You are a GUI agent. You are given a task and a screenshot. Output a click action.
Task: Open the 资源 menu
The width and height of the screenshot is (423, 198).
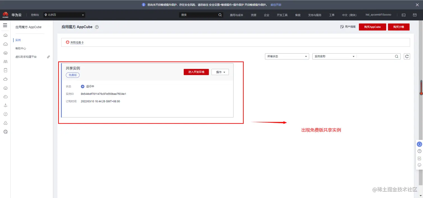click(x=253, y=15)
